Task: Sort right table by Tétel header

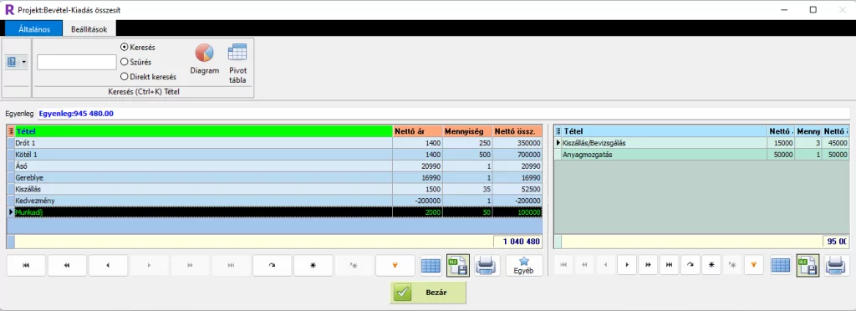Action: tap(665, 131)
